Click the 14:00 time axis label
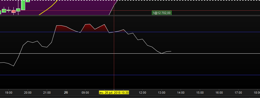The height and width of the screenshot is (98, 260). (x=181, y=93)
